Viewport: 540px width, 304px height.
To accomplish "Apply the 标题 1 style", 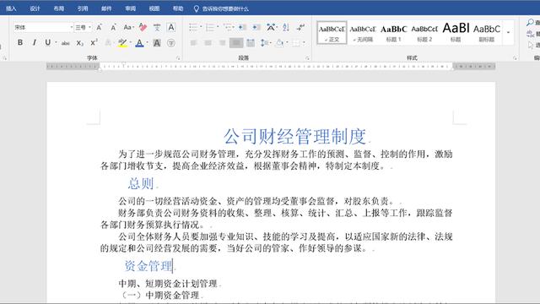I will 394,33.
